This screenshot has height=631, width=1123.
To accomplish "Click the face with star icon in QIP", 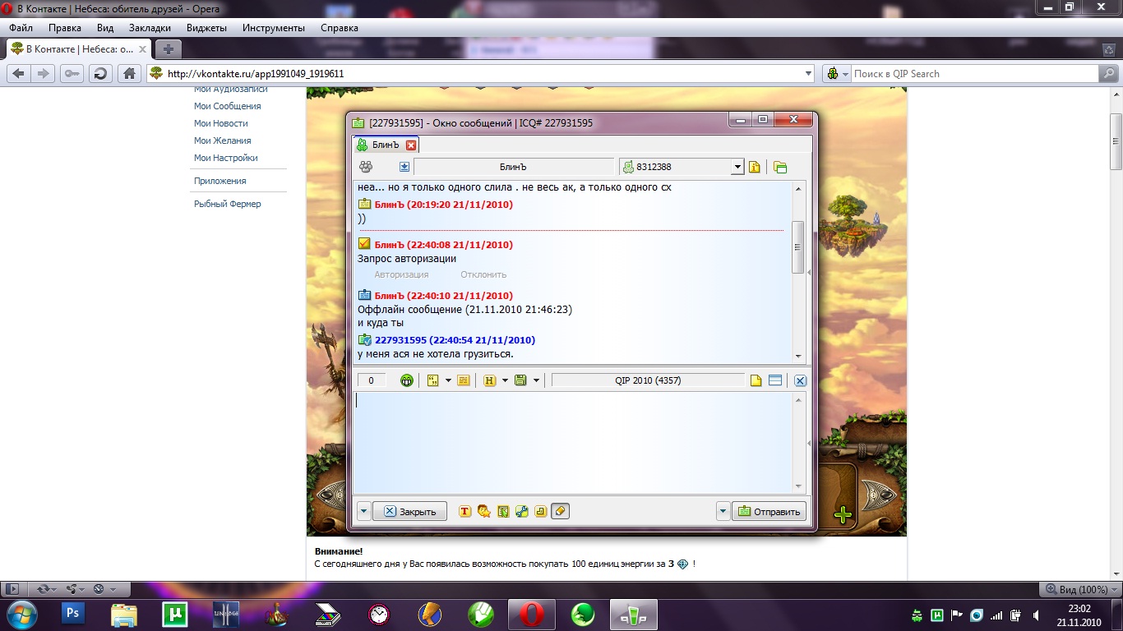I will point(484,511).
